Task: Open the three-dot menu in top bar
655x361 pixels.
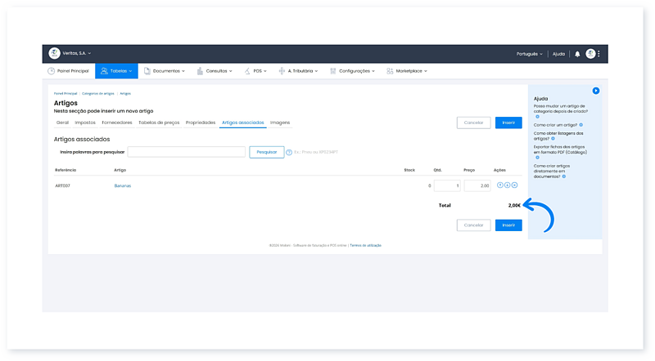Action: click(x=599, y=54)
